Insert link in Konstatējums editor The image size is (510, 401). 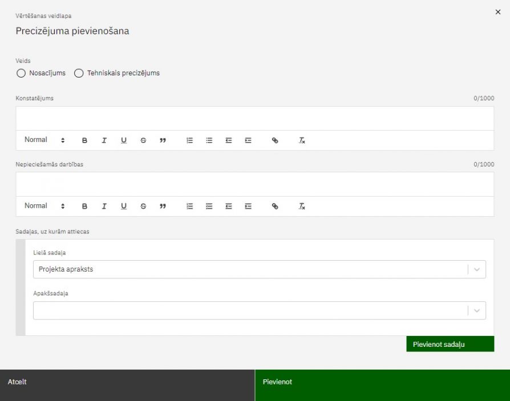pyautogui.click(x=275, y=140)
